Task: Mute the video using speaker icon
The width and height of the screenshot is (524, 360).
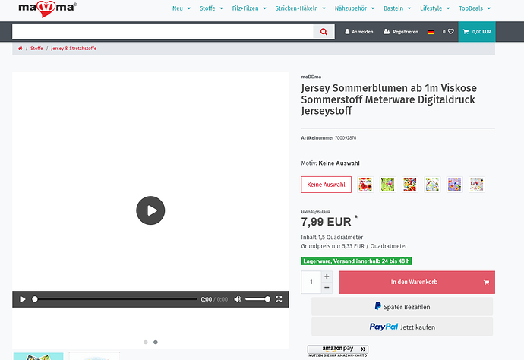Action: pyautogui.click(x=237, y=299)
